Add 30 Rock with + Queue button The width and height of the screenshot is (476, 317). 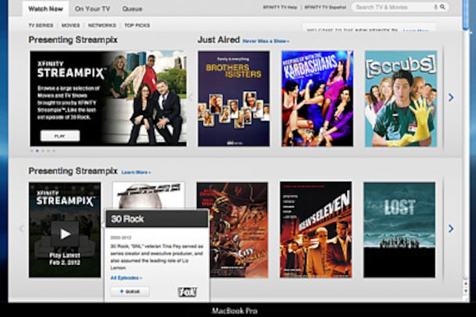click(x=130, y=291)
